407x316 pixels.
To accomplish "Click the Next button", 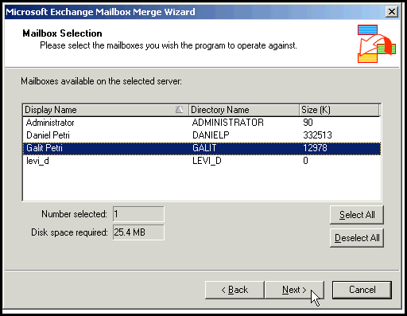I will coord(294,290).
